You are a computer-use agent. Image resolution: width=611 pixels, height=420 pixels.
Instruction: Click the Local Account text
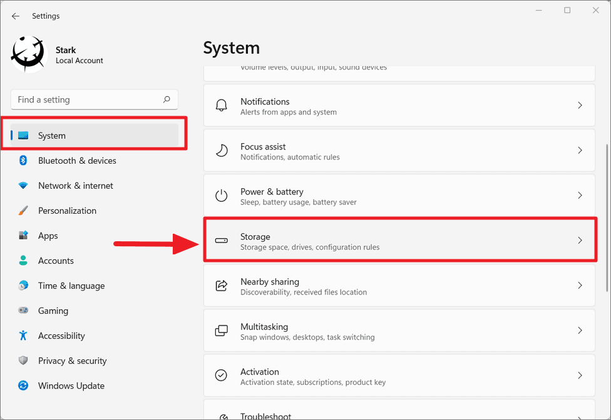point(80,61)
